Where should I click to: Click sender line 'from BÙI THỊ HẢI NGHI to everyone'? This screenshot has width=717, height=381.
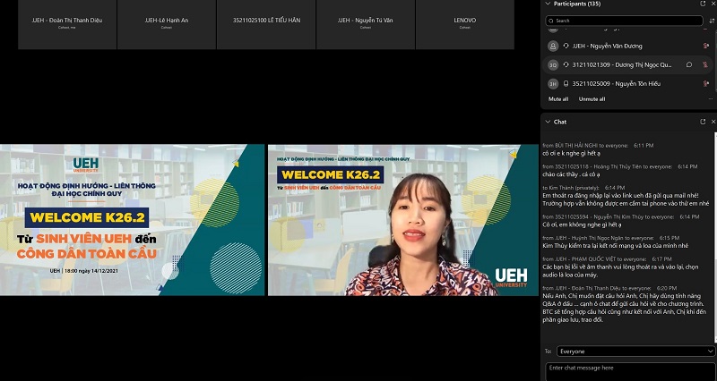585,146
